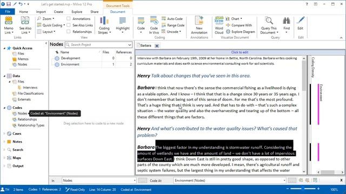
Task: Choose Range Code
Action: point(173,25)
